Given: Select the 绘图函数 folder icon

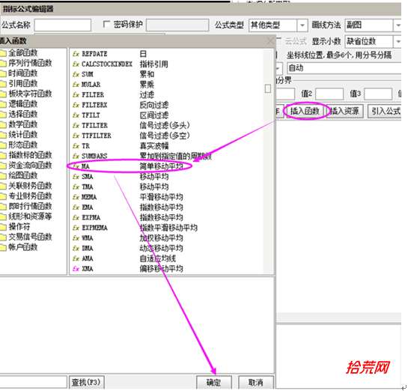Looking at the screenshot, I should tap(3, 176).
